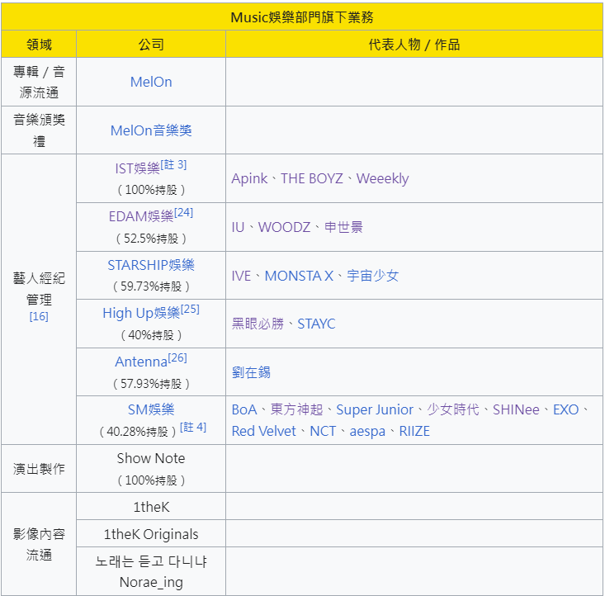This screenshot has width=605, height=596.
Task: Click the 代表人物 / 作品 column header
Action: pyautogui.click(x=414, y=45)
